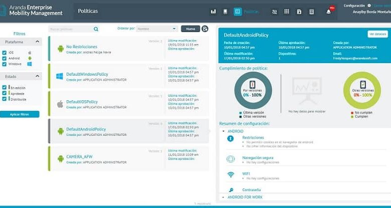Open the No Restricciones policy
Screen dimensions: 391x208
82,47
